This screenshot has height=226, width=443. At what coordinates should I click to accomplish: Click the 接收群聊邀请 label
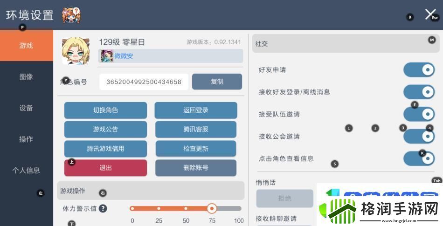[x=276, y=219]
